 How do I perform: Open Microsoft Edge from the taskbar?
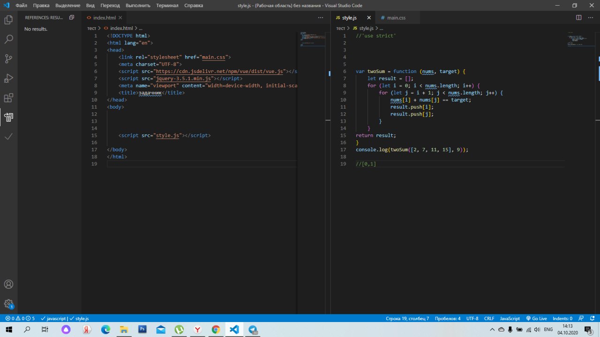[x=105, y=330]
